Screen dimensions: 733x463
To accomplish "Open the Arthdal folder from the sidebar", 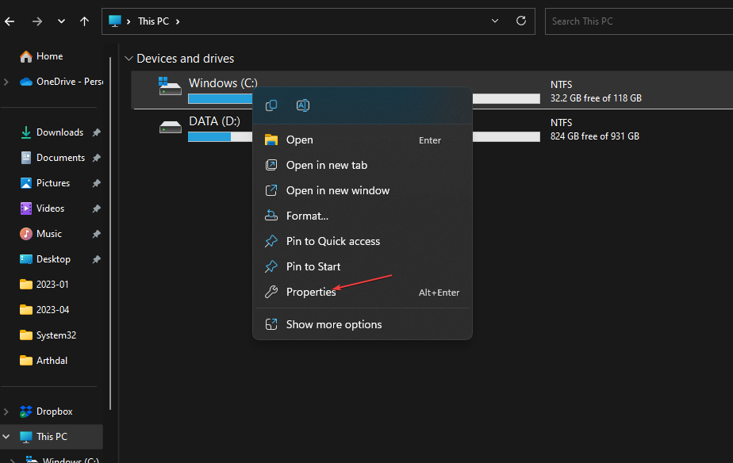I will point(52,360).
